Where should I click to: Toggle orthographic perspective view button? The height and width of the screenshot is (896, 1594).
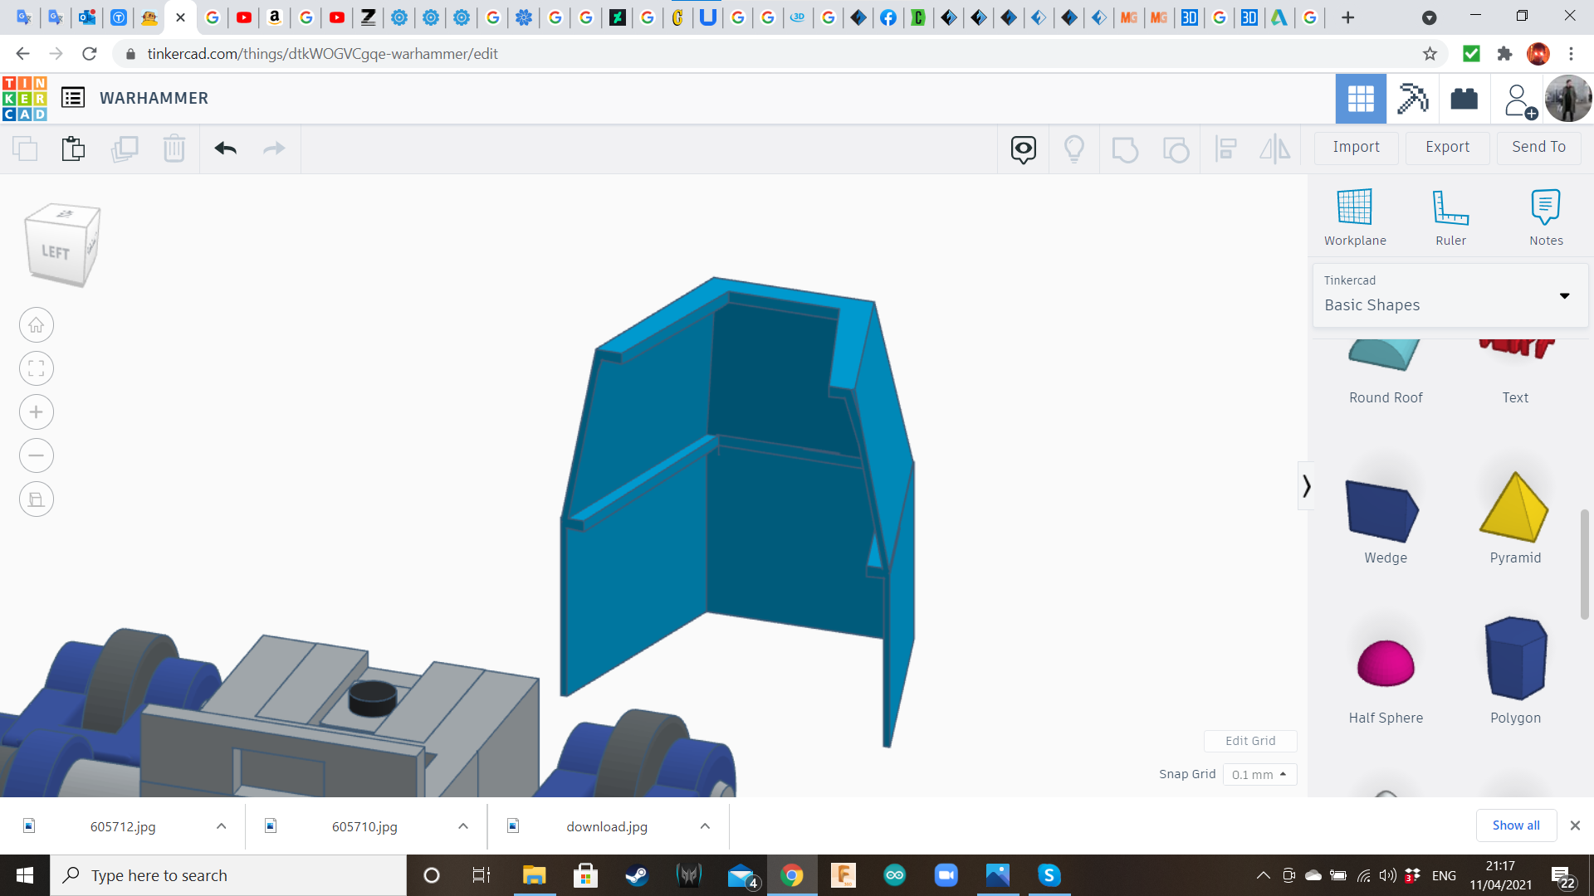tap(37, 499)
